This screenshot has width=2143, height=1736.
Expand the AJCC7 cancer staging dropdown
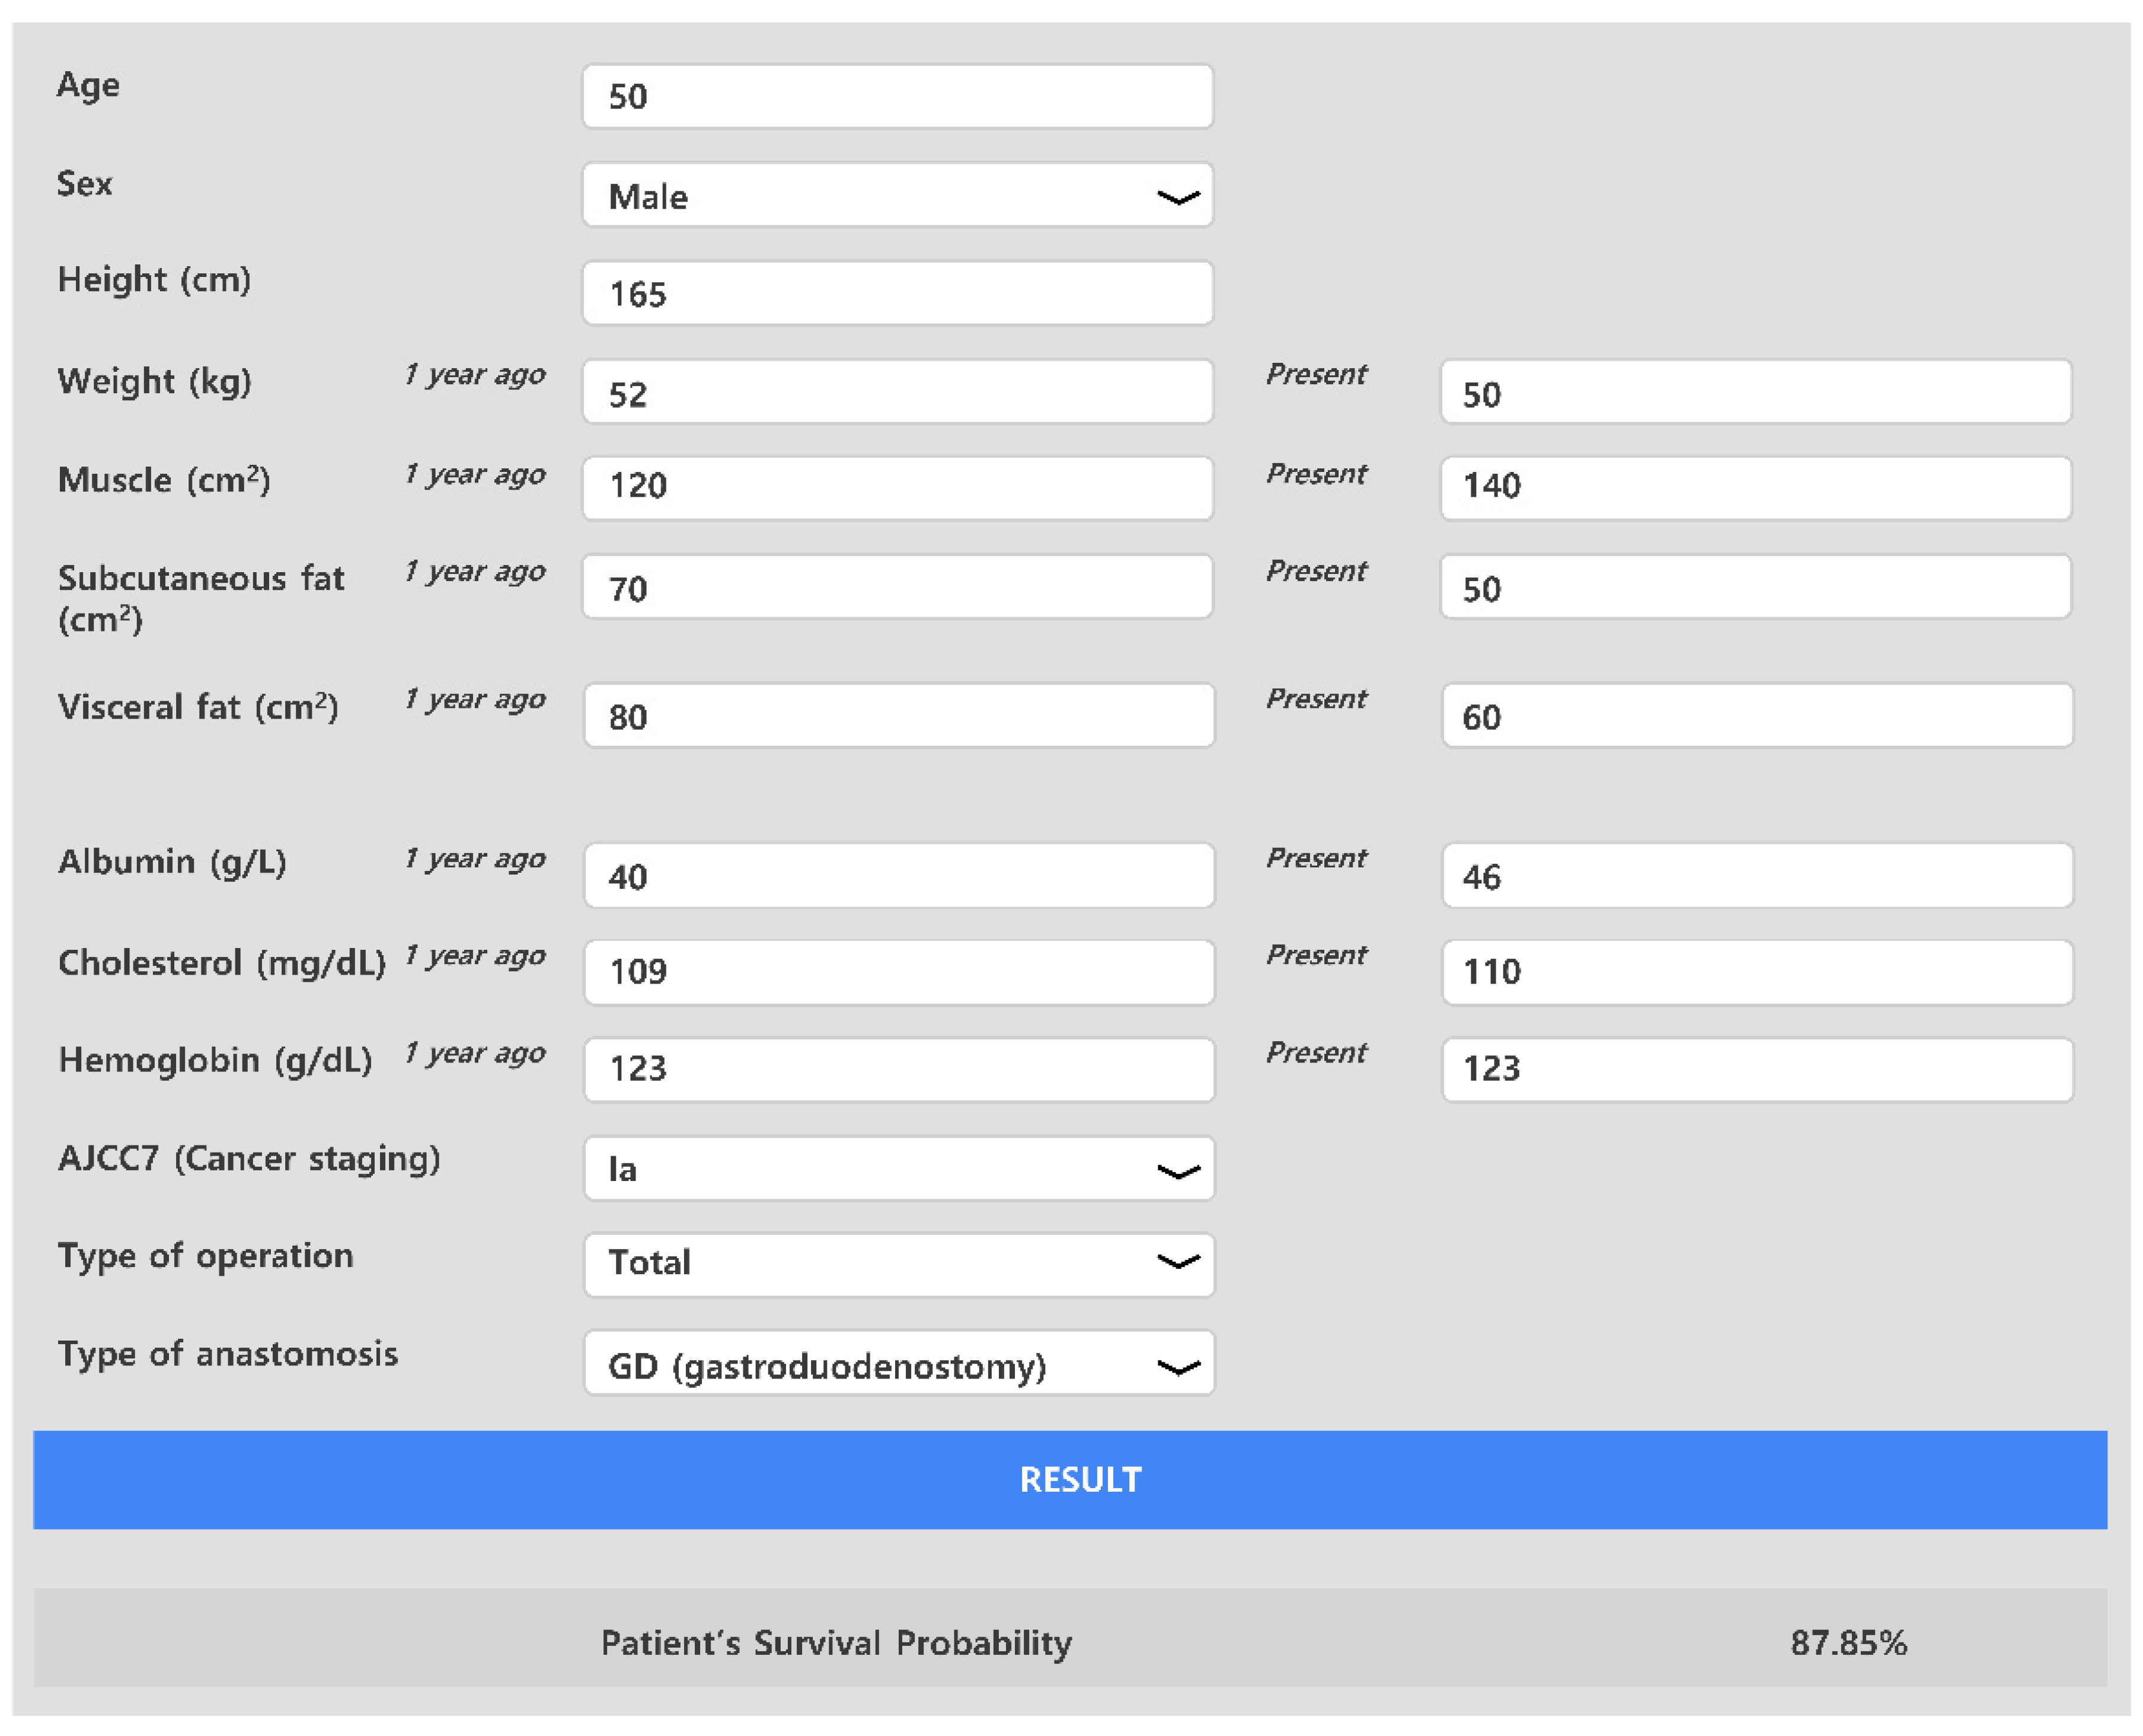point(898,1168)
